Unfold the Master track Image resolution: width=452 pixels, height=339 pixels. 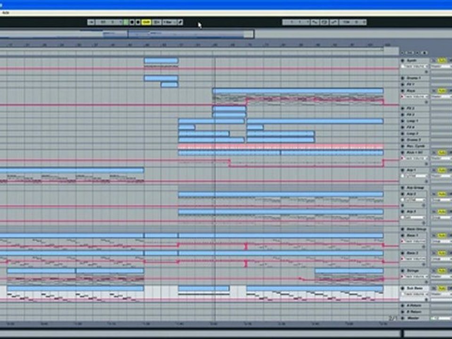(x=403, y=318)
